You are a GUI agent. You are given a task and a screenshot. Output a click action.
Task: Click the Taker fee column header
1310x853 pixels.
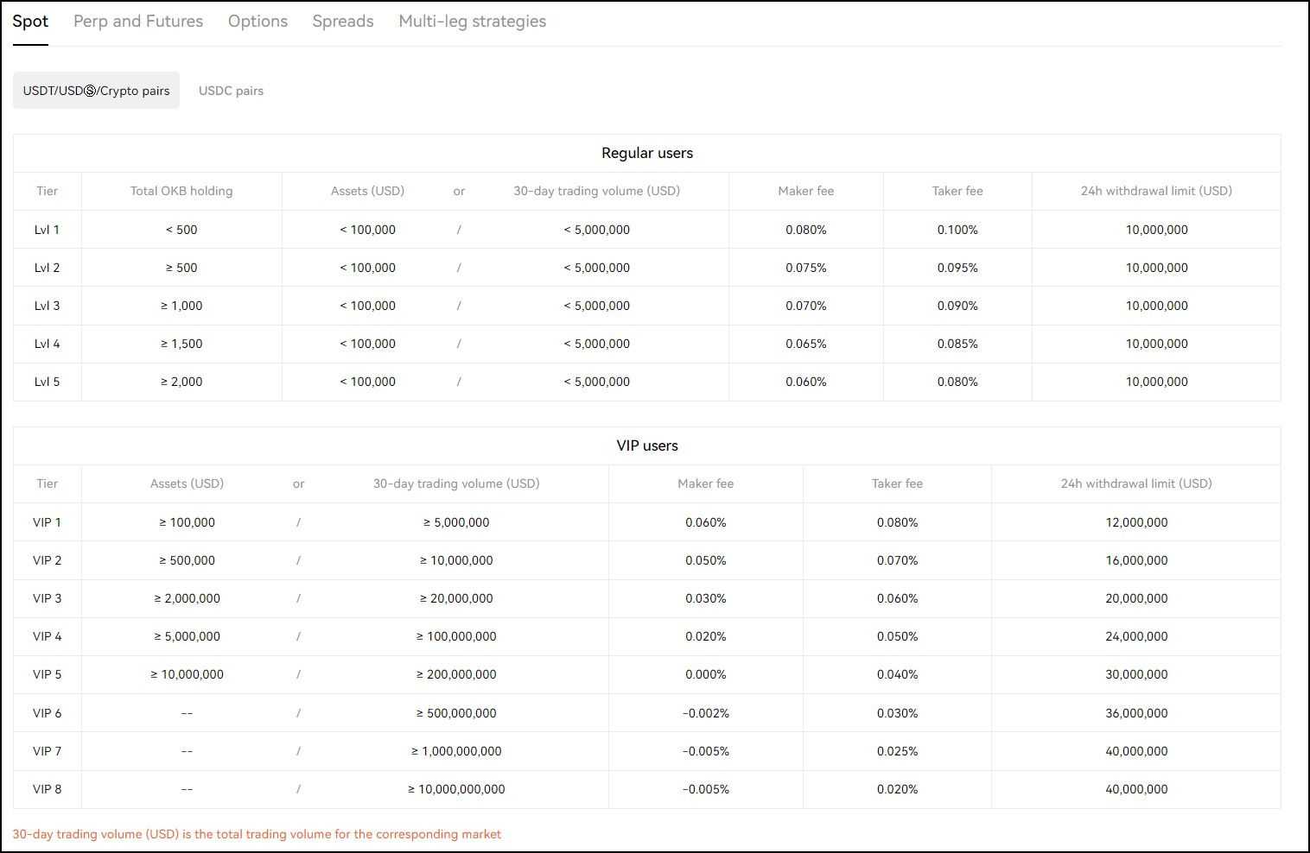(x=957, y=191)
